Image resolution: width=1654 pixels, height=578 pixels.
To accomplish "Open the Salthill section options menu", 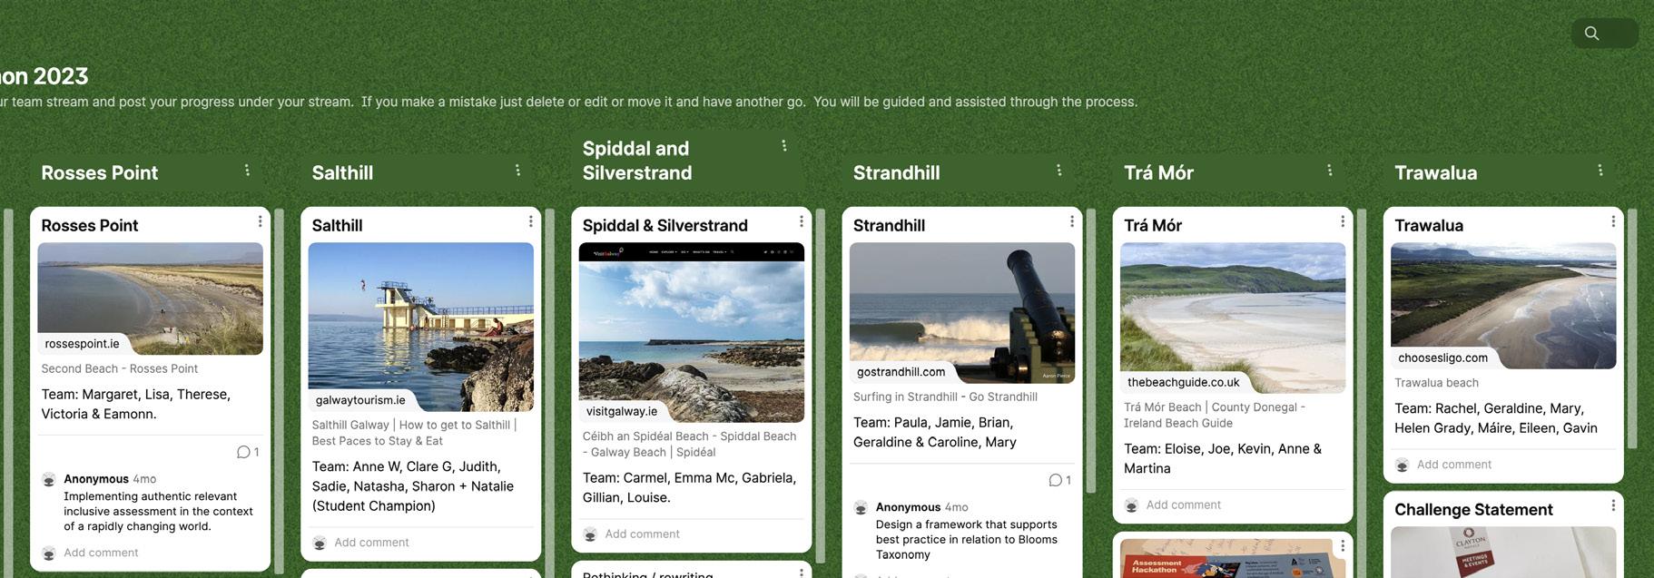I will coord(517,171).
